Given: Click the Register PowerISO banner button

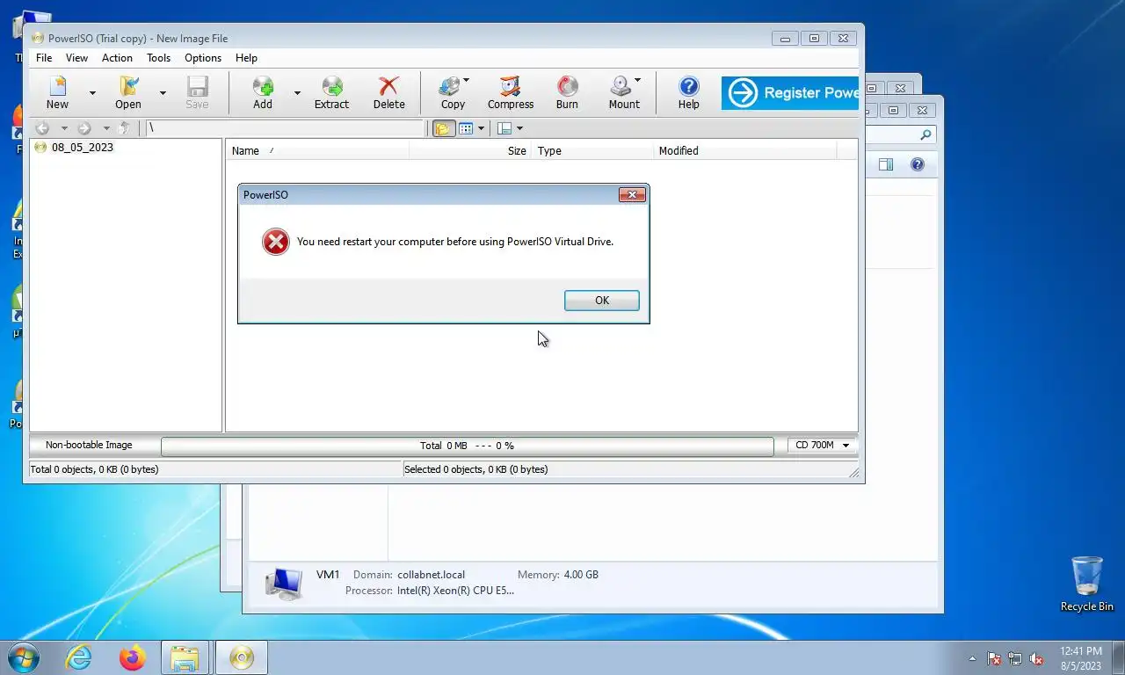Looking at the screenshot, I should point(790,92).
